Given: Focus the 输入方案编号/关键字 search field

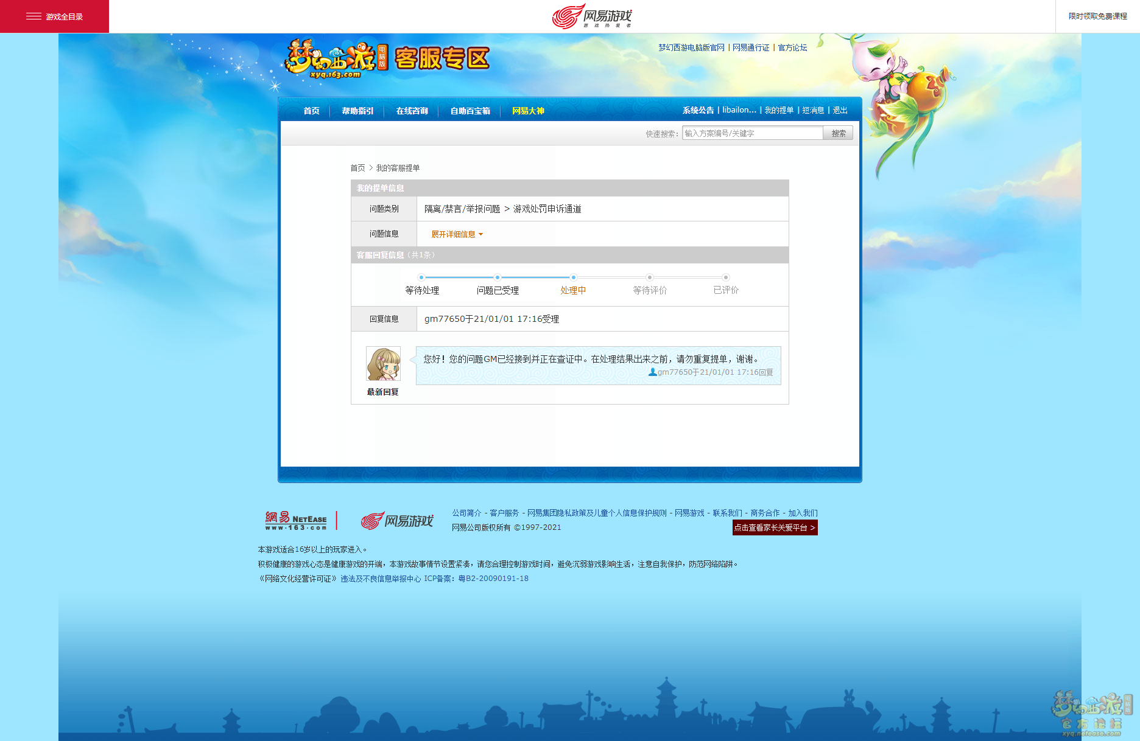Looking at the screenshot, I should (x=753, y=133).
